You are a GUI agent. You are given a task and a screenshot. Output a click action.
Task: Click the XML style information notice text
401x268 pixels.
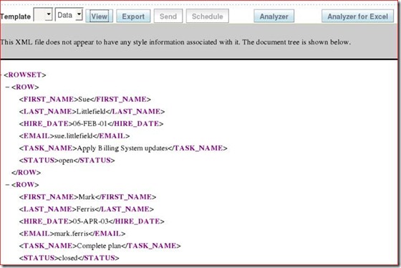point(175,42)
